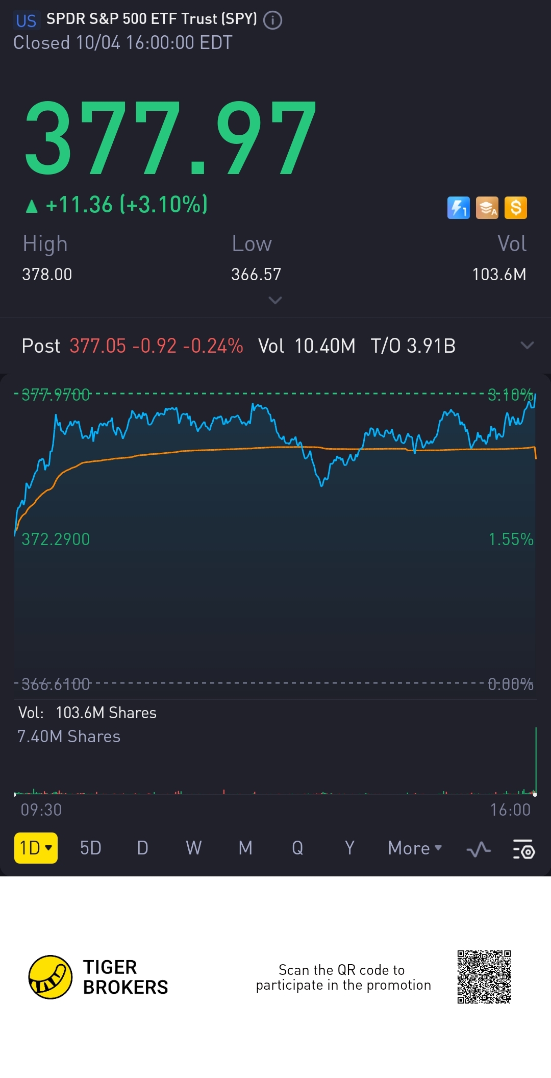
Task: Open chart settings list icon
Action: coord(523,849)
